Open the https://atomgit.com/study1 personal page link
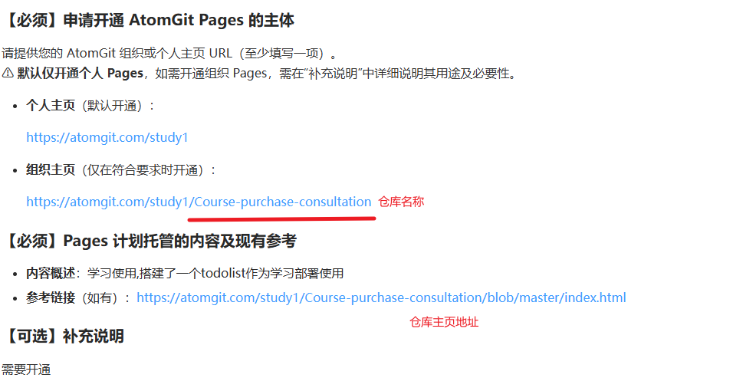Image resolution: width=743 pixels, height=391 pixels. (107, 137)
